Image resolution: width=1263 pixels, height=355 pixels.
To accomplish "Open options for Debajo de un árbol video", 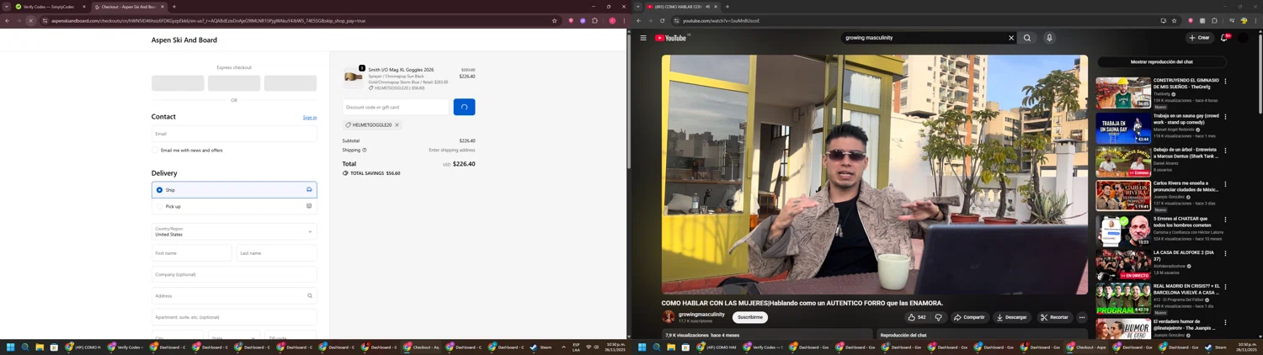I will [x=1225, y=151].
